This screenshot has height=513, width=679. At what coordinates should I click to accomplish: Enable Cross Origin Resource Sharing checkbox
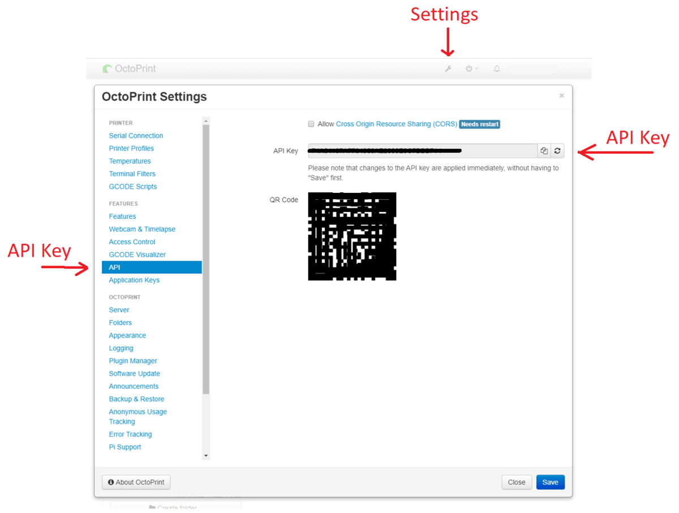311,124
